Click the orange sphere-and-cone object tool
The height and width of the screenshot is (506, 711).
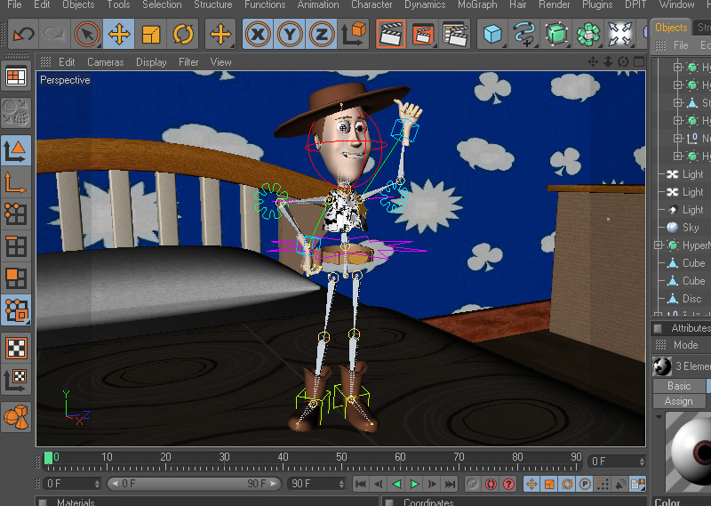(16, 417)
